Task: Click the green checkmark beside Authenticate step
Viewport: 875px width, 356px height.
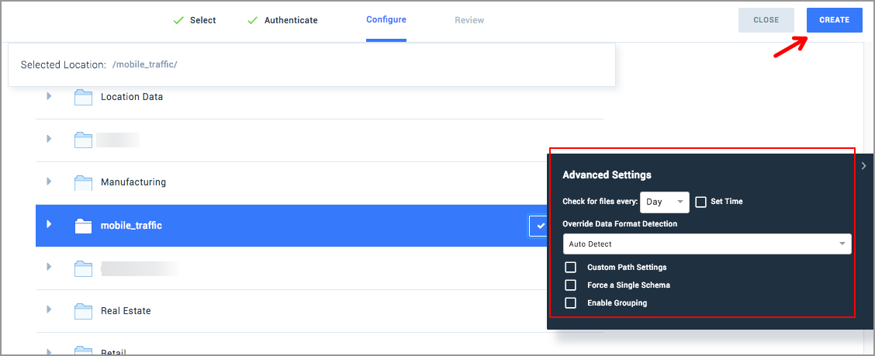Action: point(252,20)
